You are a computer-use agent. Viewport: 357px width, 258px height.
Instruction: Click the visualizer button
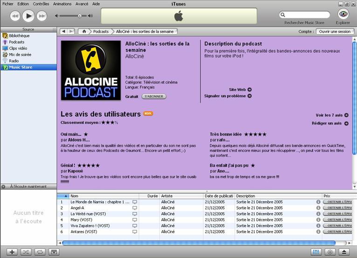(330, 252)
